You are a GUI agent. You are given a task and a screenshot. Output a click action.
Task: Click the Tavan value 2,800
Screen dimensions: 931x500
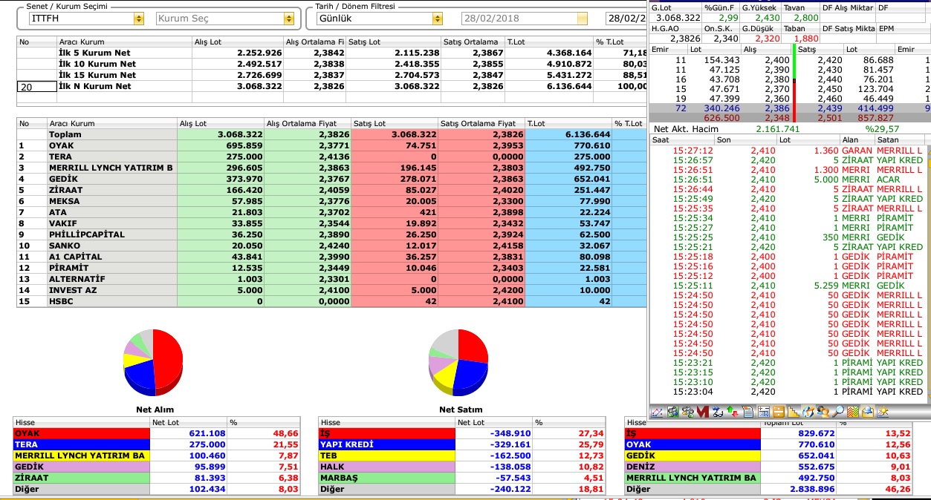[805, 17]
